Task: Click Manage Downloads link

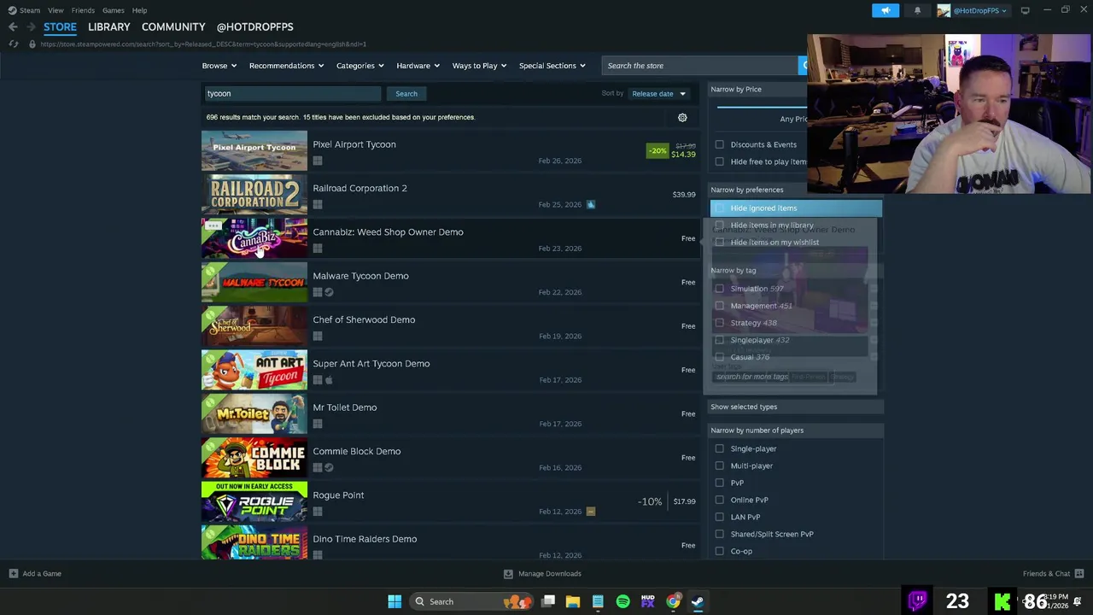Action: [549, 574]
